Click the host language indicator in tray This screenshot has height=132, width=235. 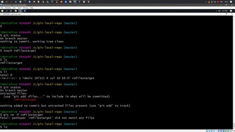[x=221, y=2]
